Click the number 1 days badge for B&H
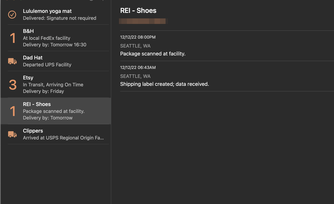This screenshot has width=334, height=204. tap(13, 38)
